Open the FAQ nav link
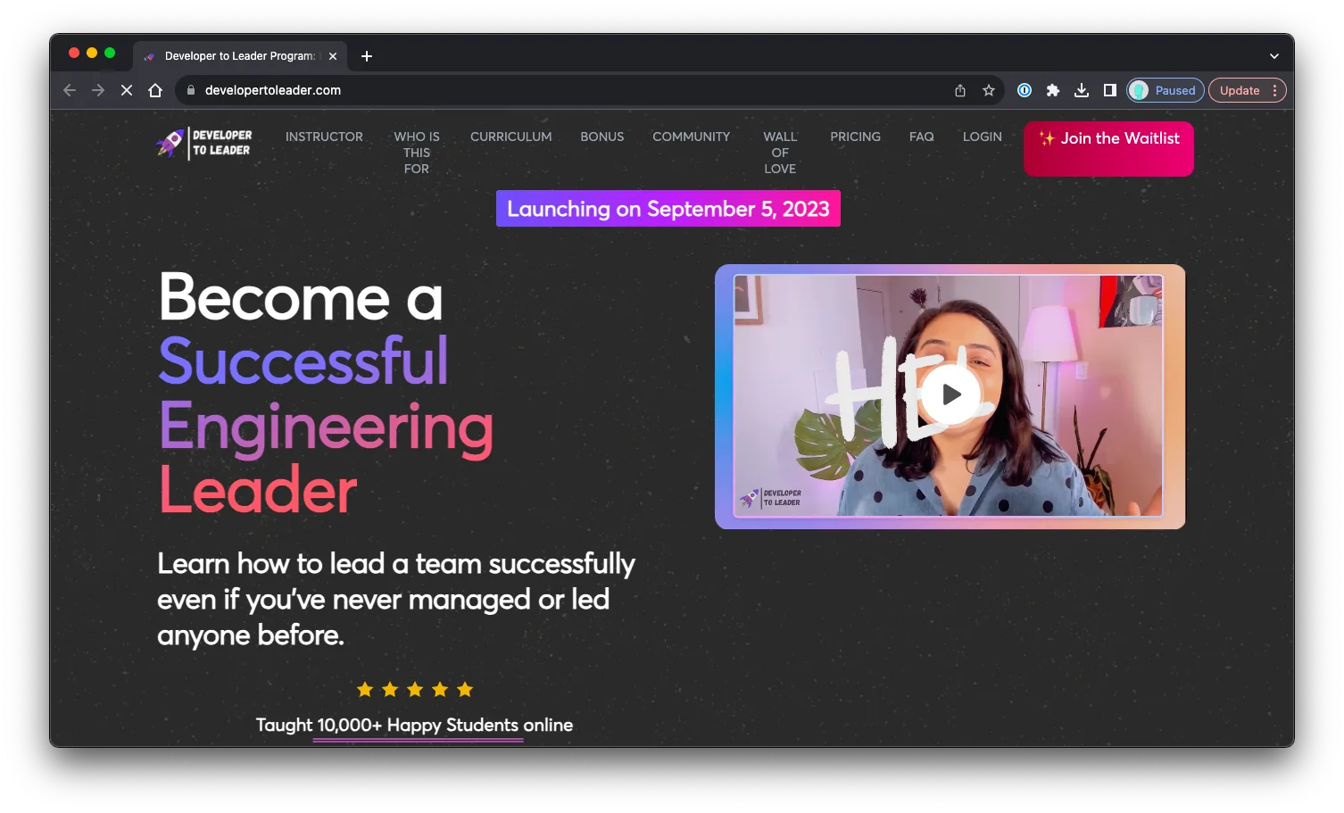Screen dimensions: 1344x813 tap(922, 137)
